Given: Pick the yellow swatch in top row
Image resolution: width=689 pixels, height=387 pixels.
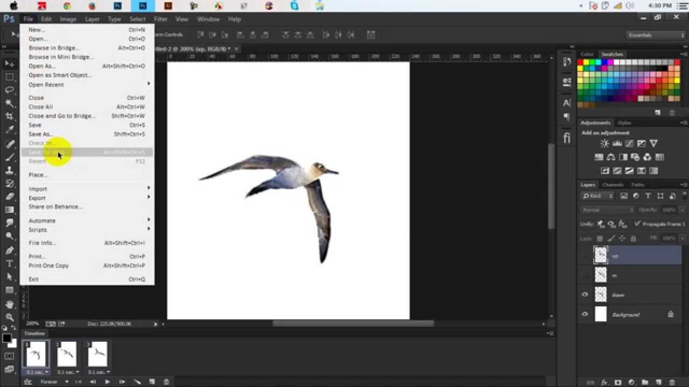Looking at the screenshot, I should 587,62.
